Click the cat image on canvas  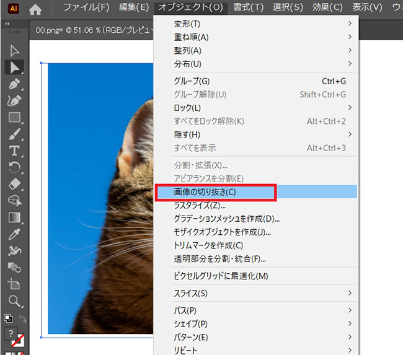[100, 198]
